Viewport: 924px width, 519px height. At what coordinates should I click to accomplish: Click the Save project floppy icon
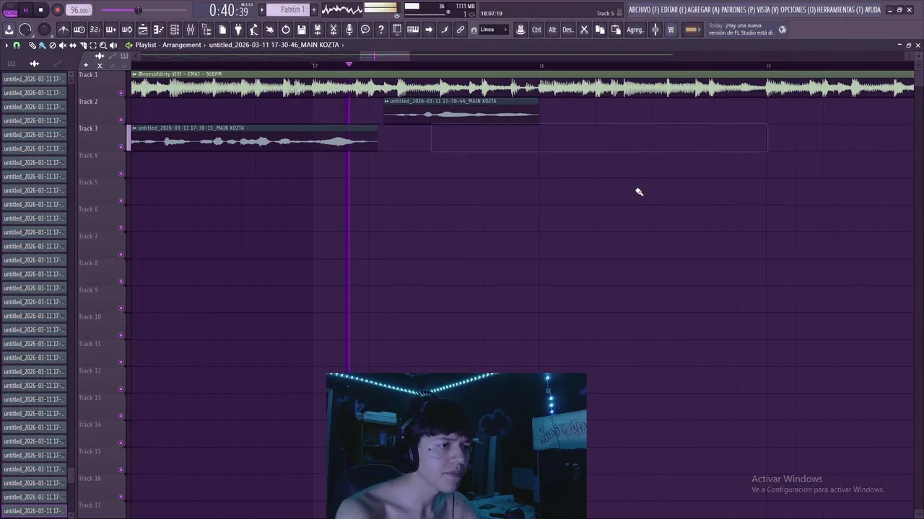pos(302,30)
